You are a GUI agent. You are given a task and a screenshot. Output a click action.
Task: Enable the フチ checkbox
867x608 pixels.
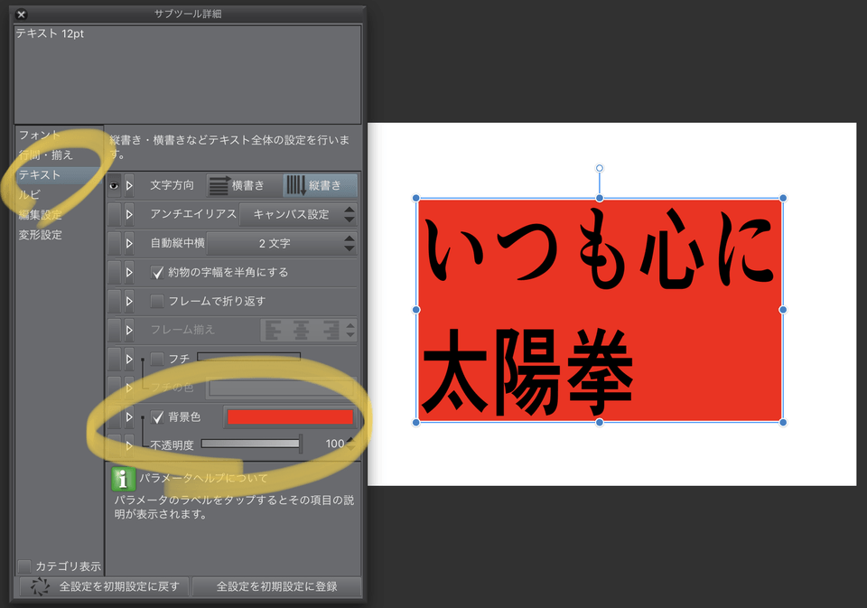[157, 359]
